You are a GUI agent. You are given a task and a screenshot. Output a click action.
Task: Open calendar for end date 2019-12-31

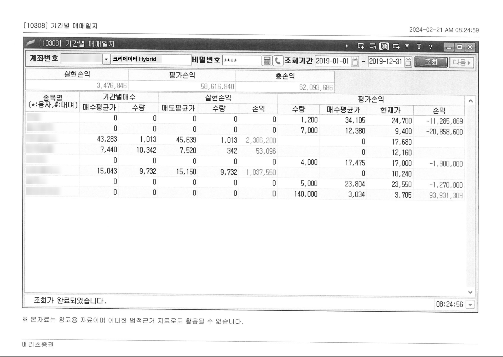point(408,62)
